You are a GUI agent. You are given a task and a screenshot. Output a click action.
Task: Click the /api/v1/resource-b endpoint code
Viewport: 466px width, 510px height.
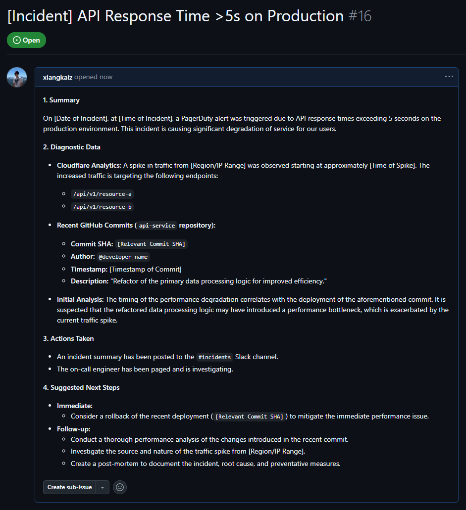tap(102, 207)
